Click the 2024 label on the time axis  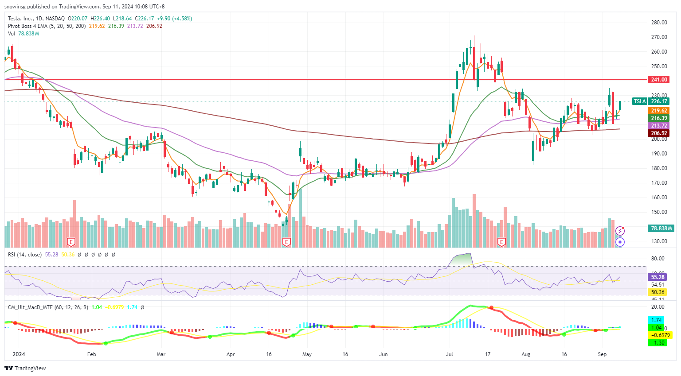pyautogui.click(x=19, y=354)
